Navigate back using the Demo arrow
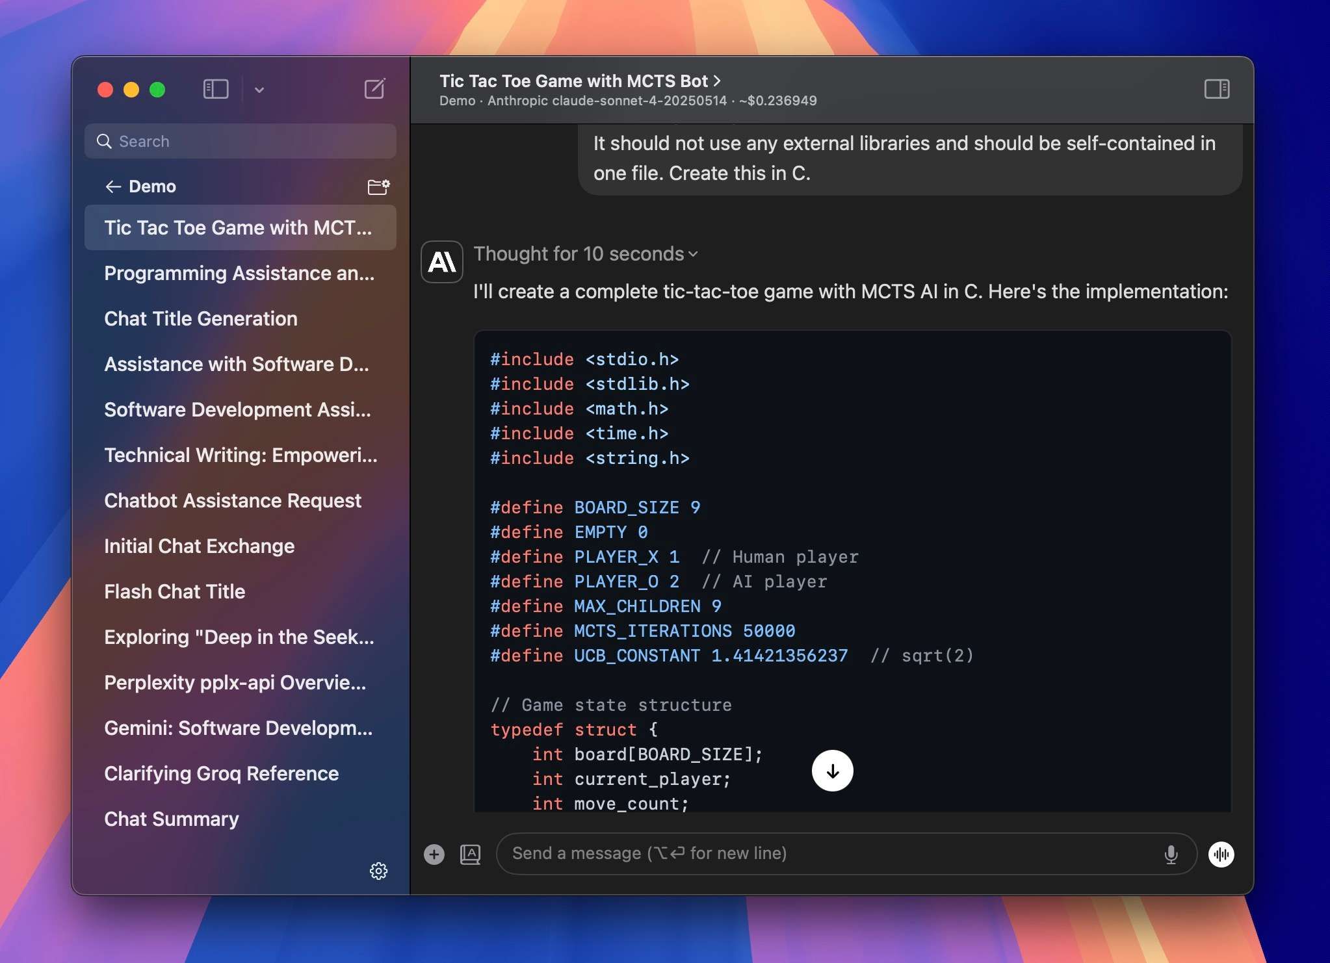The height and width of the screenshot is (963, 1330). pyautogui.click(x=114, y=186)
